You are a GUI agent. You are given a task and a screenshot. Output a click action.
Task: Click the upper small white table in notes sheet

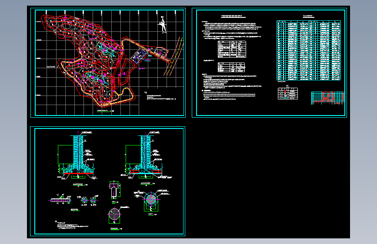[232, 49]
